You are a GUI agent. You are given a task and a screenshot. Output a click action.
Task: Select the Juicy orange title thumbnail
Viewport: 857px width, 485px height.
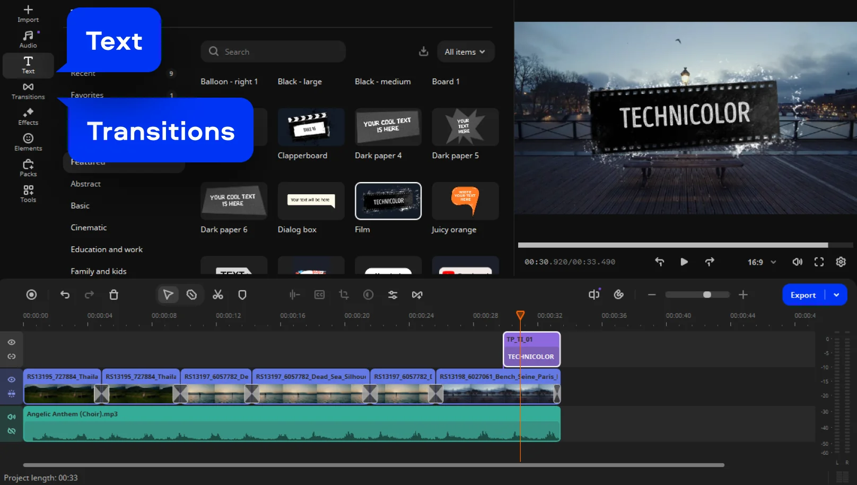(465, 201)
